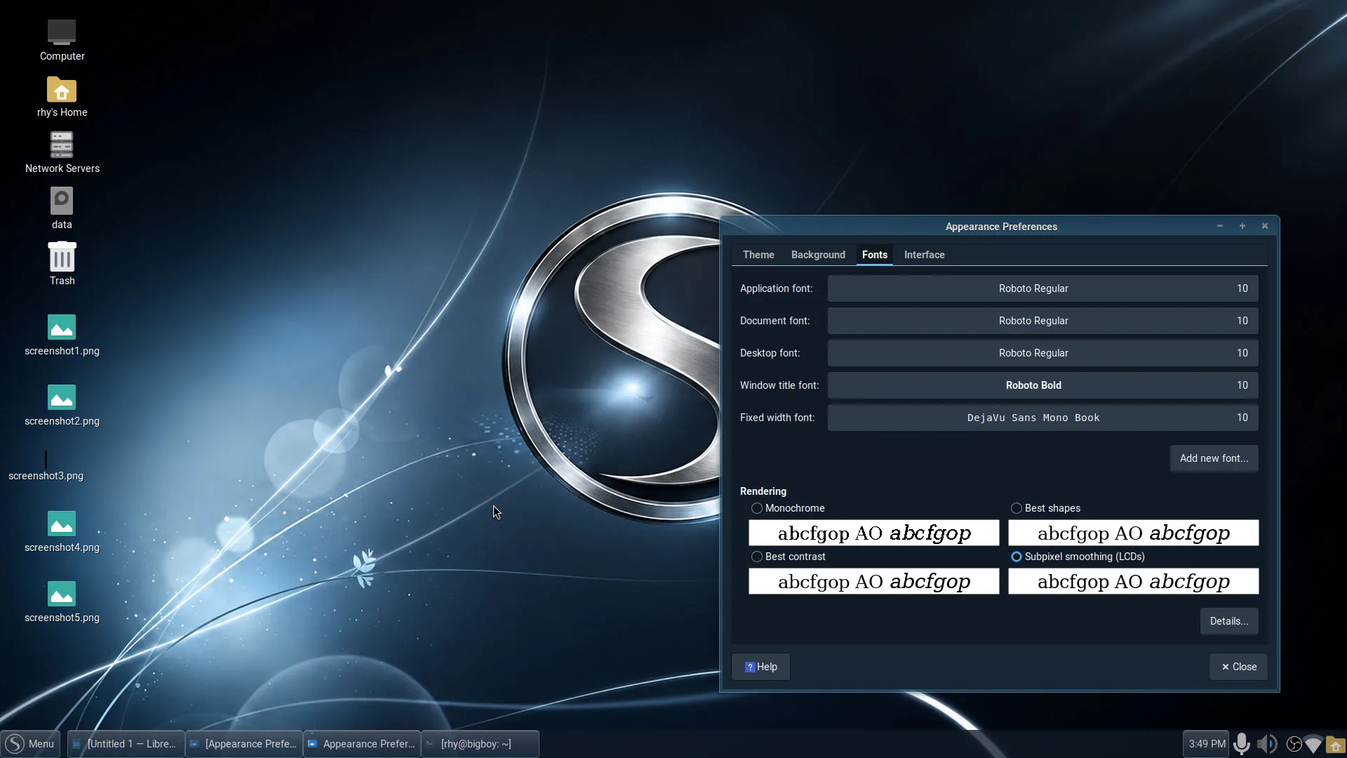Open the wireless network tray icon
The height and width of the screenshot is (758, 1347).
coord(1313,744)
